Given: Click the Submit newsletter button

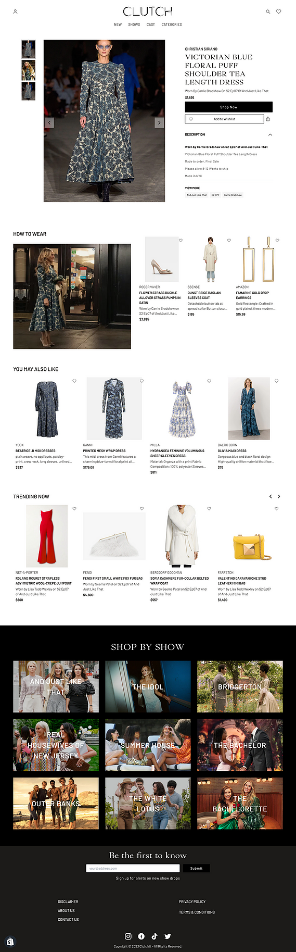Looking at the screenshot, I should (x=196, y=868).
